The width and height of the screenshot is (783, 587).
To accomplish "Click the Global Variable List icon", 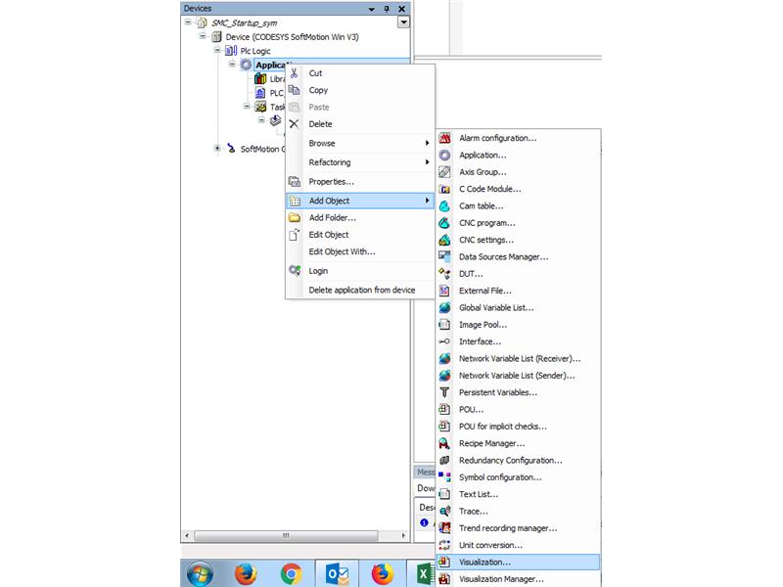I will (x=444, y=308).
